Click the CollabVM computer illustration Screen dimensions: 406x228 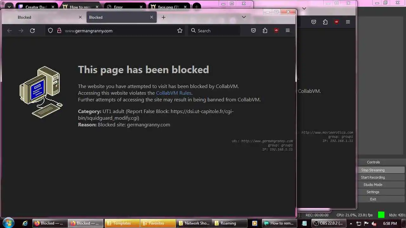coord(41,92)
